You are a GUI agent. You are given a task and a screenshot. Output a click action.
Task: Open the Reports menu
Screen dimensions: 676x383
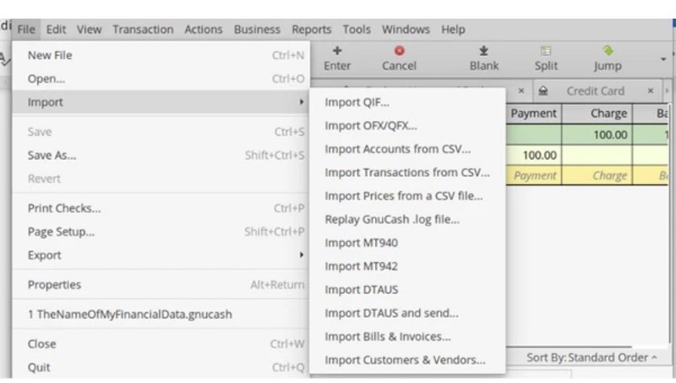point(311,30)
